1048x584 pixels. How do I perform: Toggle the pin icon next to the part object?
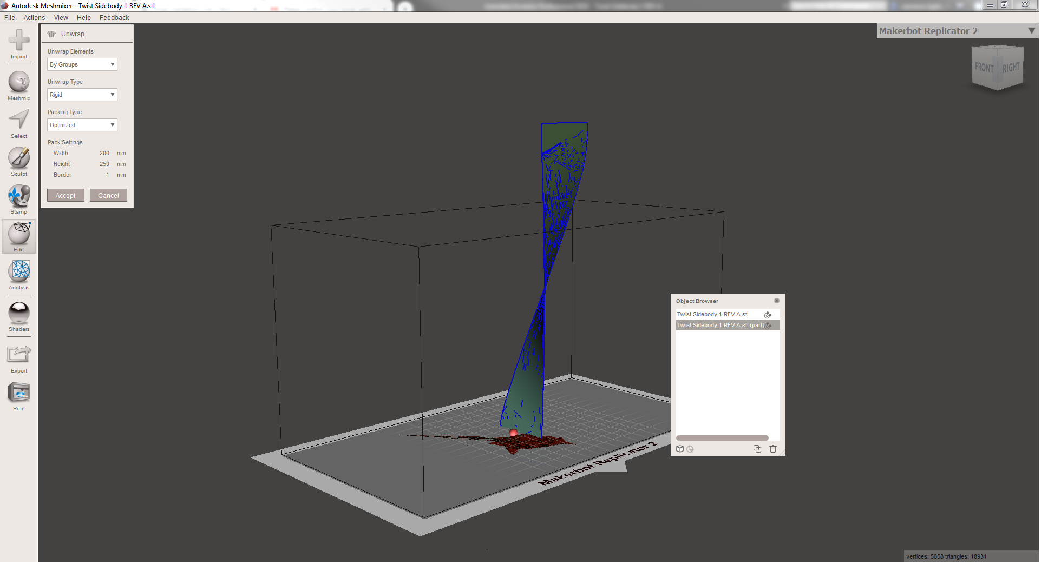point(768,325)
